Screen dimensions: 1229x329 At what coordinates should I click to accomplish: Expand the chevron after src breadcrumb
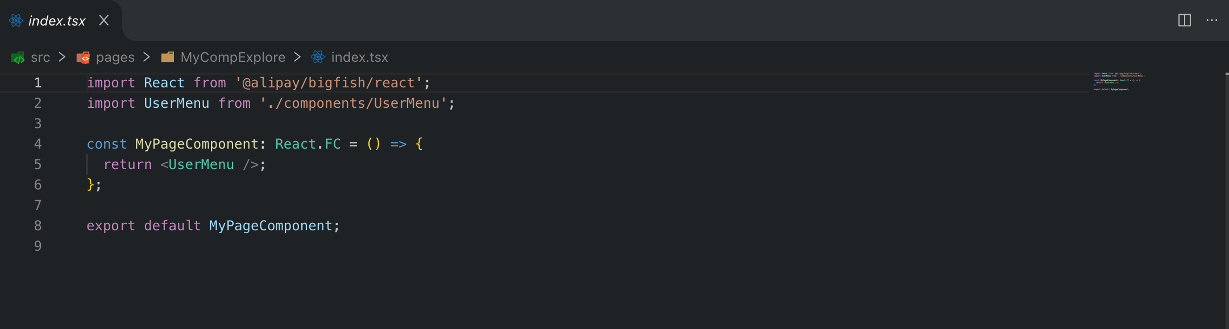tap(63, 57)
